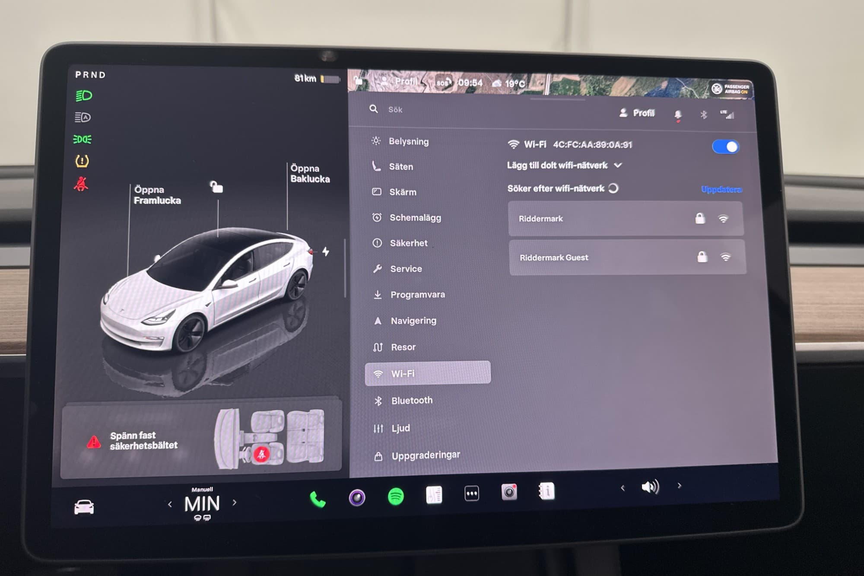Screen dimensions: 864x576
Task: Raise volume with right arrow
Action: pos(680,486)
